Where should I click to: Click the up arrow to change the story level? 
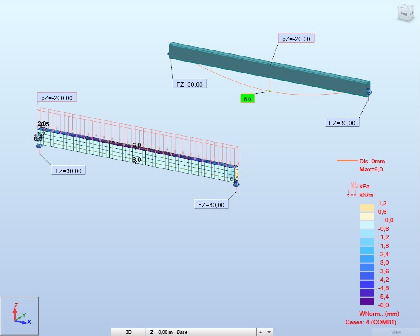tap(260, 332)
